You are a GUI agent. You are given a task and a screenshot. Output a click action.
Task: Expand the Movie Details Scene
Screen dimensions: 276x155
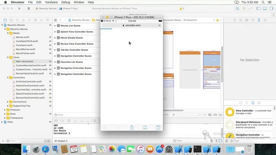pyautogui.click(x=55, y=38)
